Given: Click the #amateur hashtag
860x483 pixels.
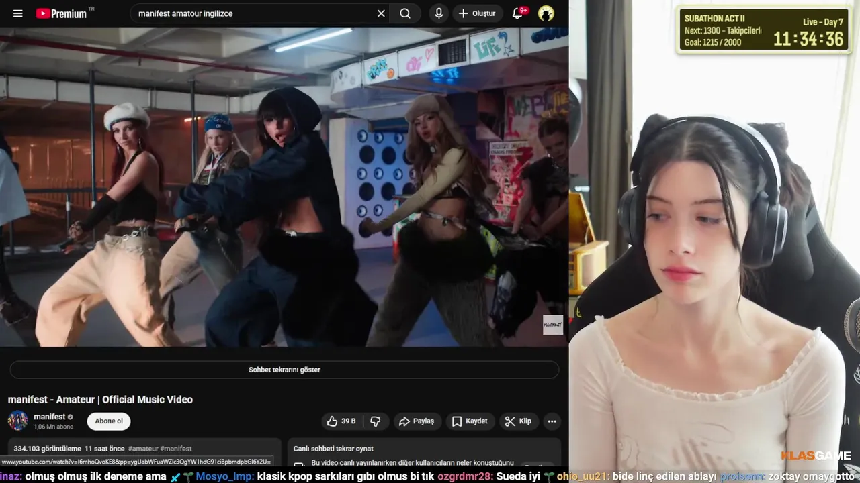Looking at the screenshot, I should click(x=143, y=449).
